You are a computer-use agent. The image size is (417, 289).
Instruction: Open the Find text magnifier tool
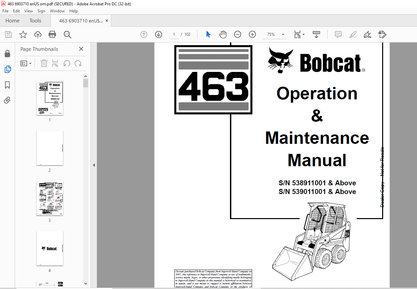[67, 34]
